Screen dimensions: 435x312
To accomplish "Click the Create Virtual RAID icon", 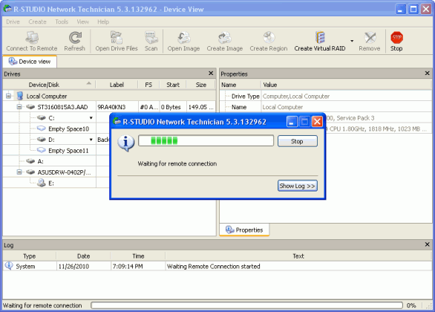I will 320,38.
